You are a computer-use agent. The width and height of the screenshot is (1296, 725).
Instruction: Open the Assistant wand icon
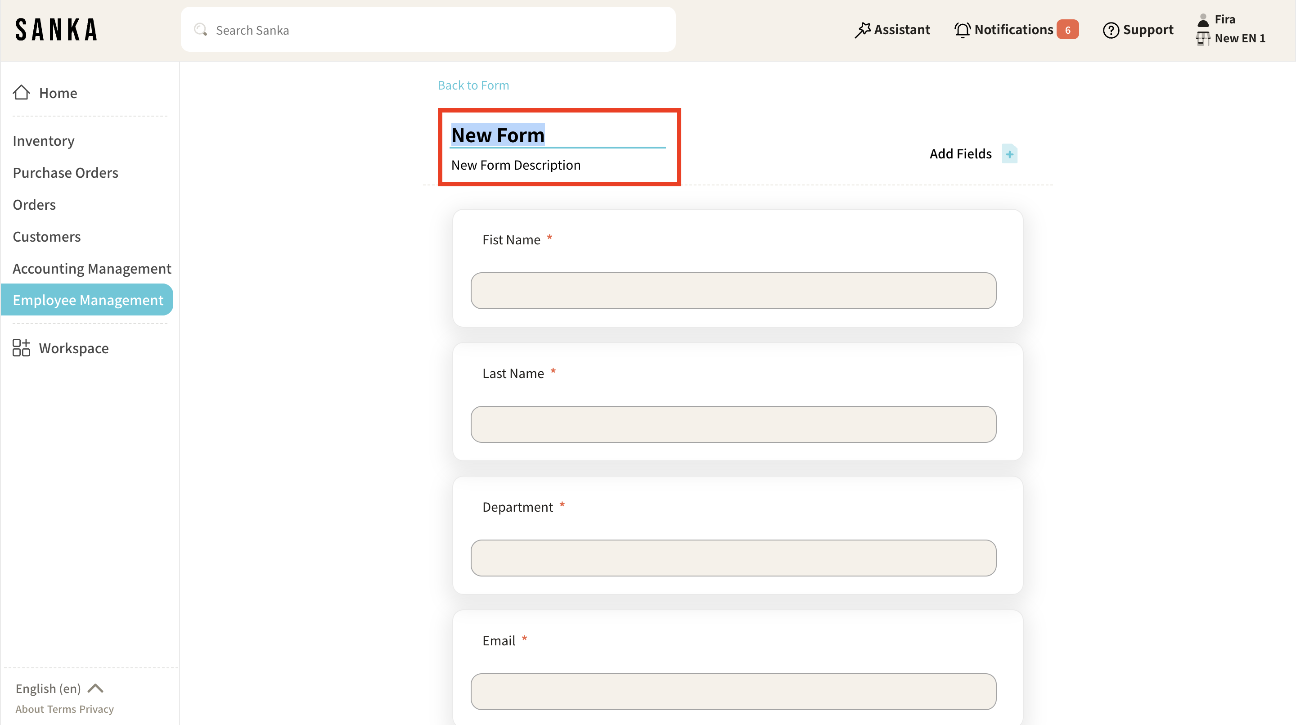(862, 30)
